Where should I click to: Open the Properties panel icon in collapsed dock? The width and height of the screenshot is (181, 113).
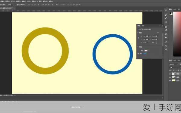coord(166,27)
